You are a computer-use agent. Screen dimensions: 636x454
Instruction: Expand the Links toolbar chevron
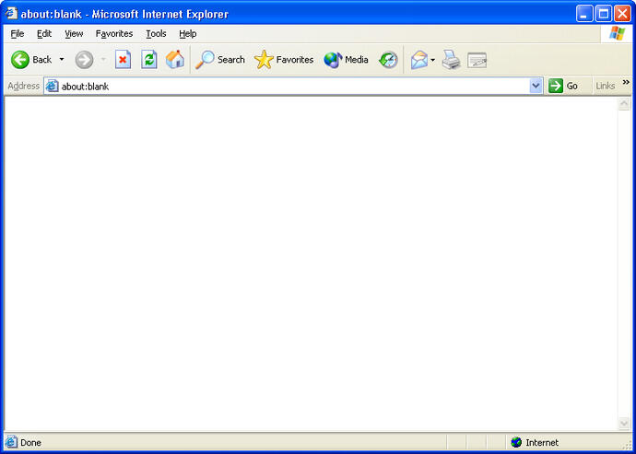tap(626, 82)
